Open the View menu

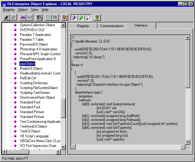pyautogui.click(x=34, y=10)
